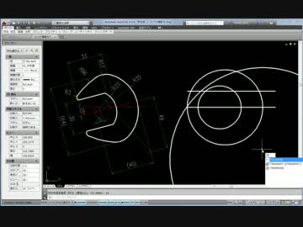The image size is (303, 227).
Task: Click Select Objects icon in Properties palette header
Action: [32, 51]
